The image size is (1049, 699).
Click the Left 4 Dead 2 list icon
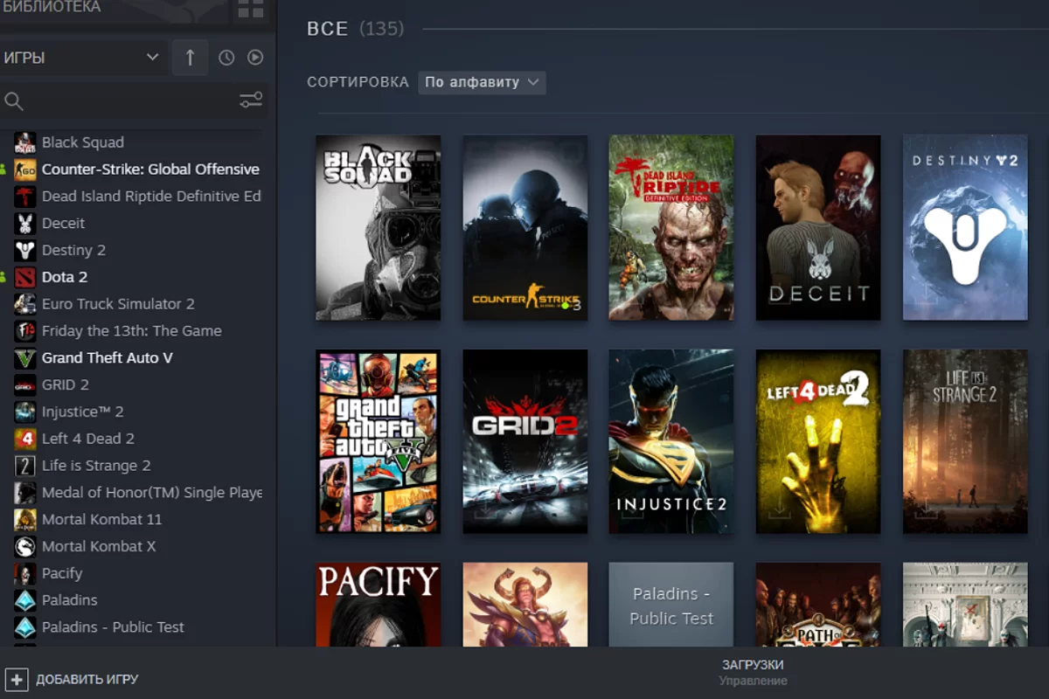point(25,439)
